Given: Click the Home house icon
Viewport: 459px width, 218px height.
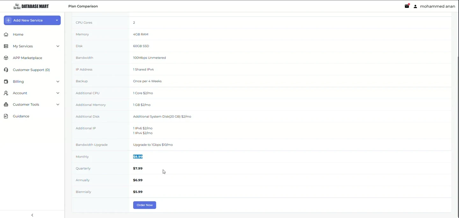Looking at the screenshot, I should 6,34.
